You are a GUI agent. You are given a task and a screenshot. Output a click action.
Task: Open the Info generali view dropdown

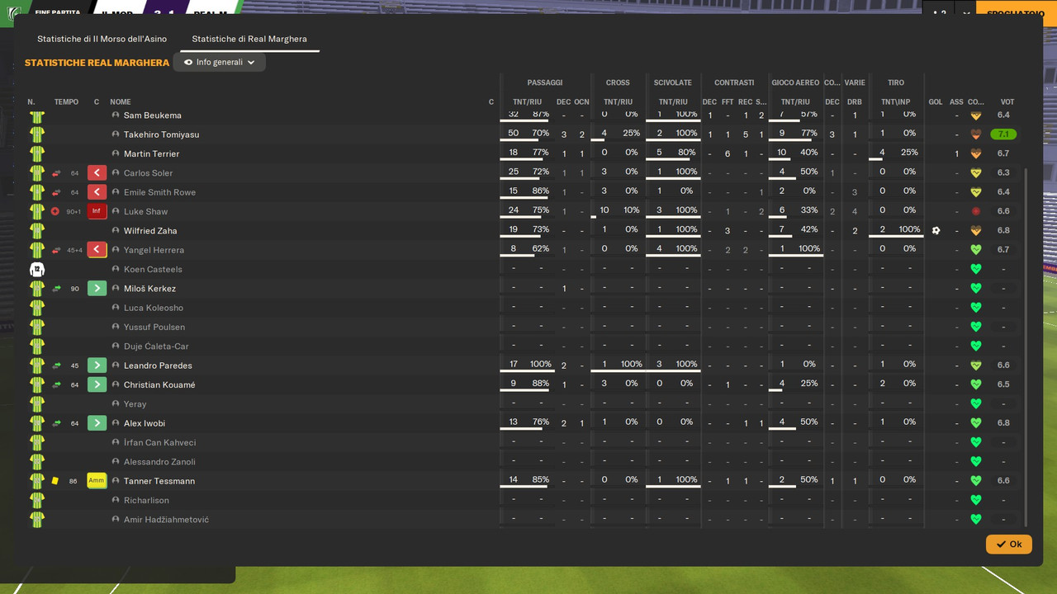coord(220,62)
